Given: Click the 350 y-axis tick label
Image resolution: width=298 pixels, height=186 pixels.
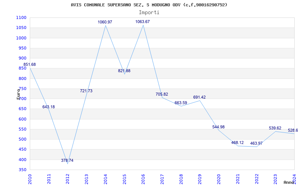Looking at the screenshot, I should [22, 170].
